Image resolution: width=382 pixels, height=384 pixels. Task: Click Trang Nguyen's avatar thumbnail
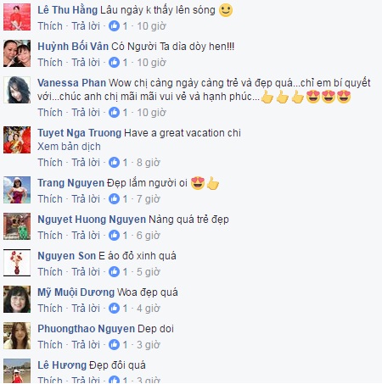17,190
